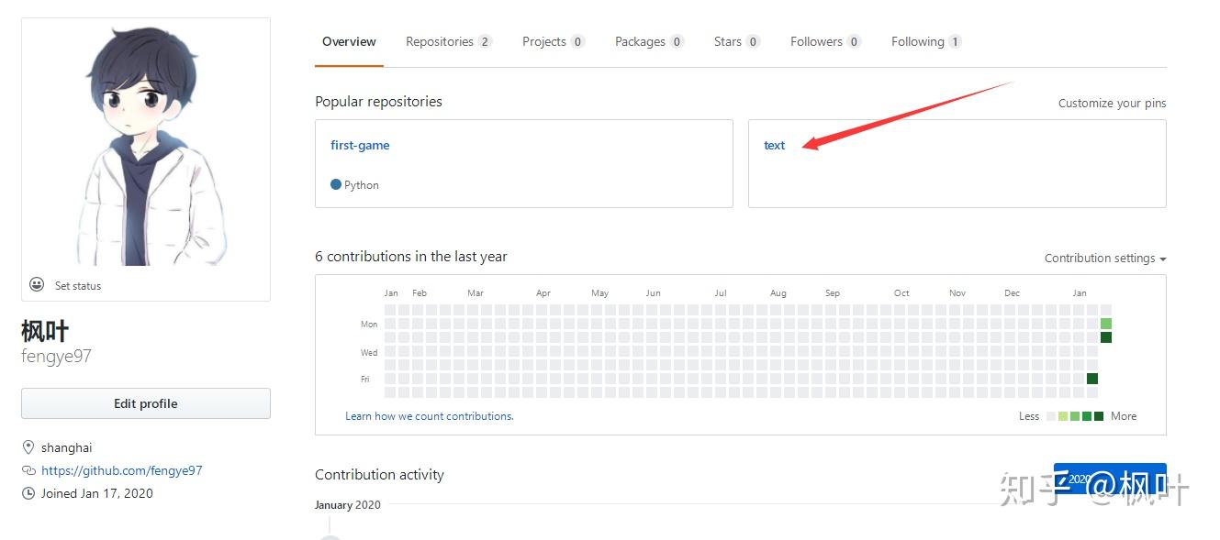Click the smiley Set status icon

(37, 285)
